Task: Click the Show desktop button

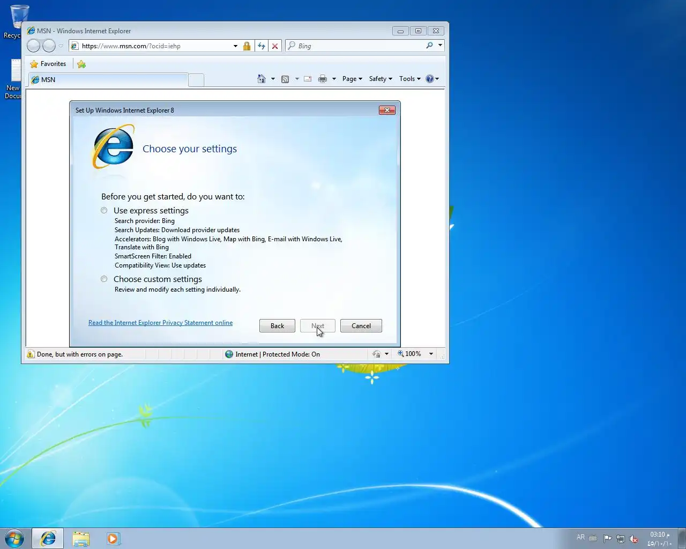Action: click(x=682, y=539)
